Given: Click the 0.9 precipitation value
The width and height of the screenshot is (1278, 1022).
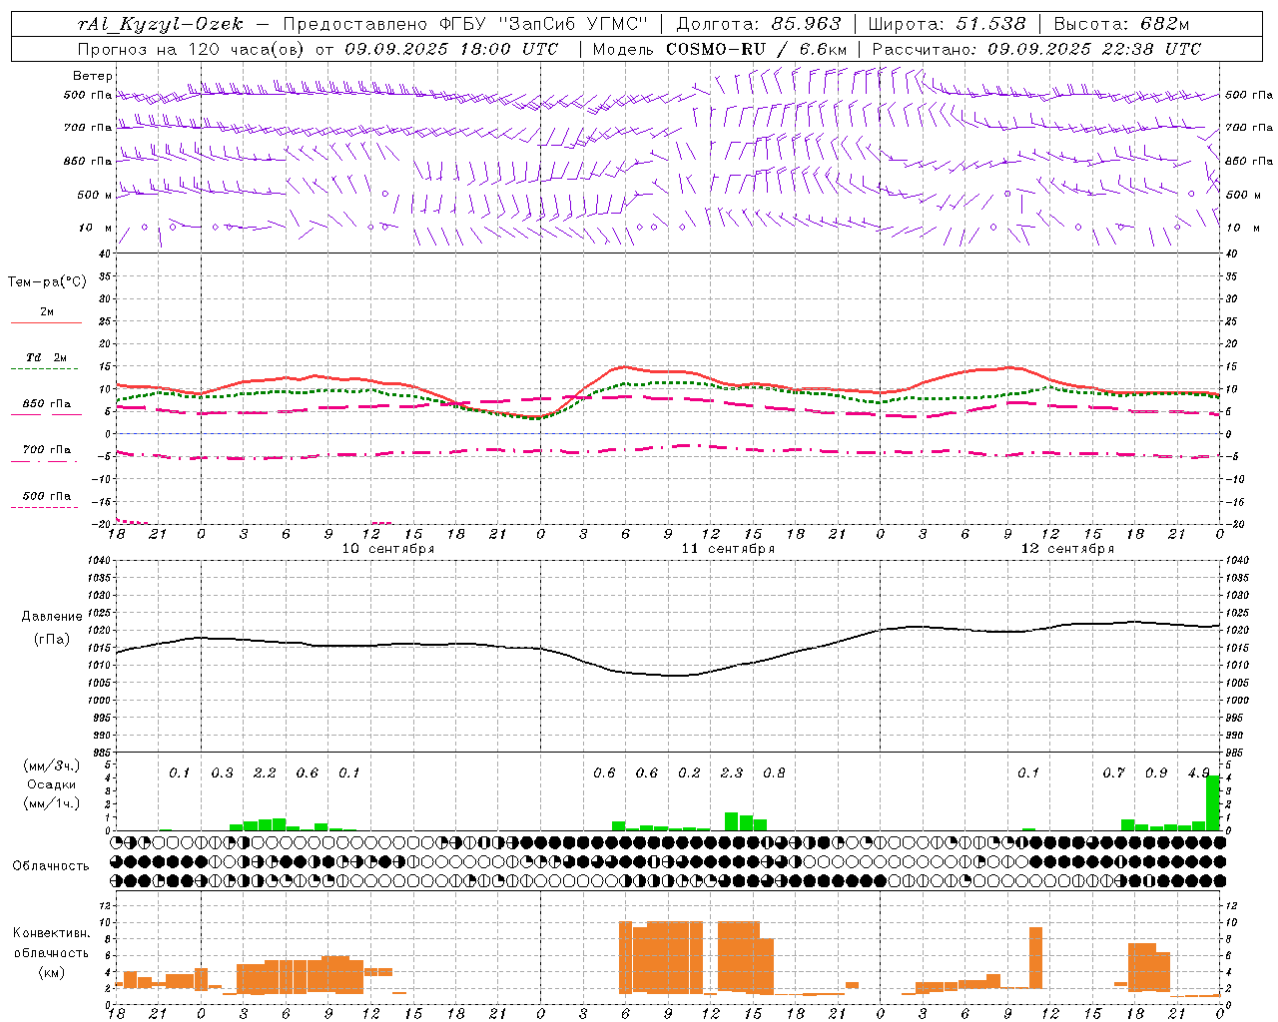Looking at the screenshot, I should pos(1156,773).
